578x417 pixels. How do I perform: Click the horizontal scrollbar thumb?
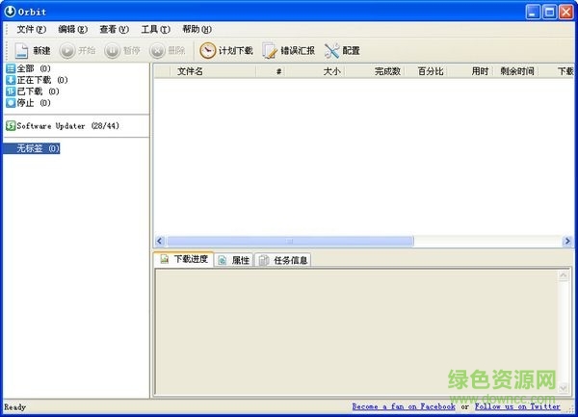290,241
